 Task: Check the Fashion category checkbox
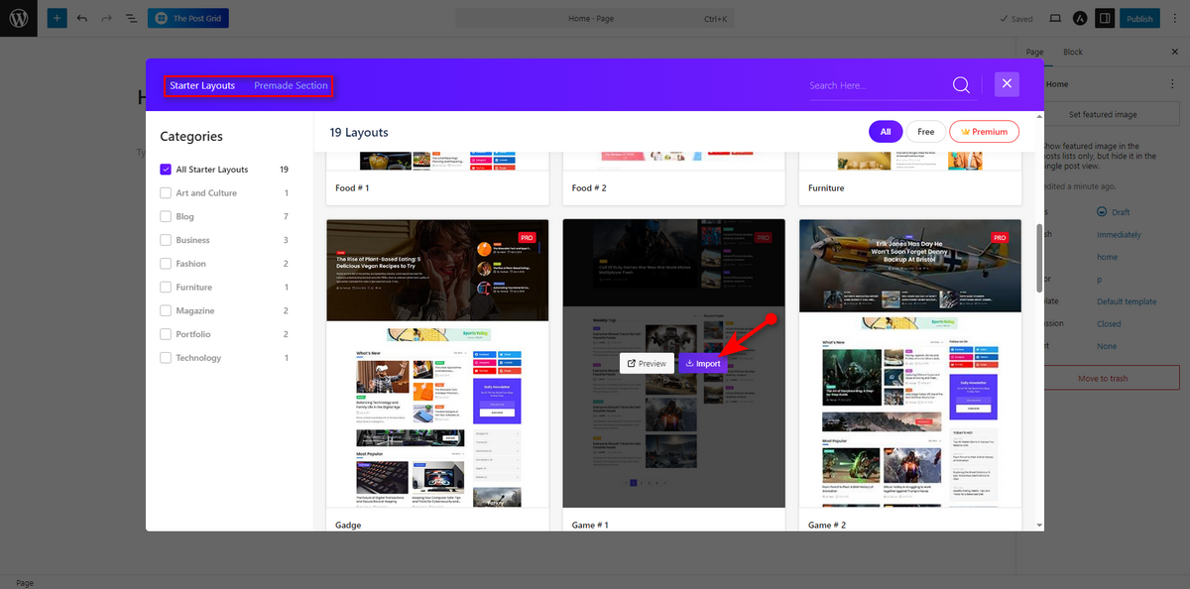(x=166, y=264)
